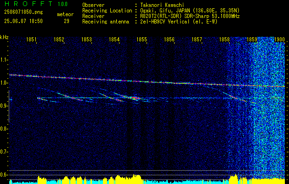This screenshot has width=289, height=184.
Task: Click the 1854 time axis label
Action: (114, 40)
